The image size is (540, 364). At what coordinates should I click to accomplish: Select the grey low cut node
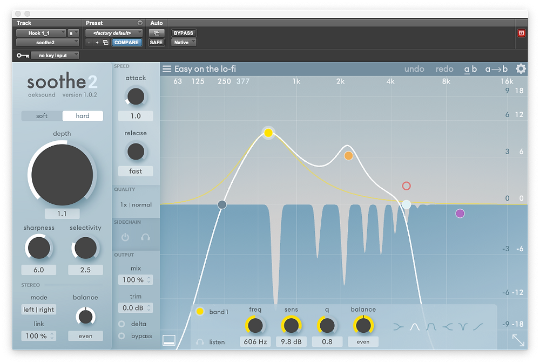pyautogui.click(x=222, y=205)
